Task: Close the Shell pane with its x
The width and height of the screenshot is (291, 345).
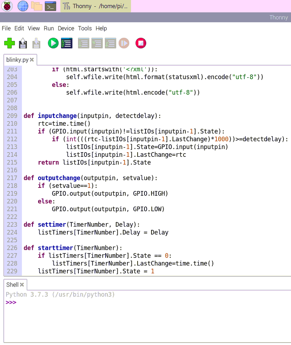Action: 22,284
